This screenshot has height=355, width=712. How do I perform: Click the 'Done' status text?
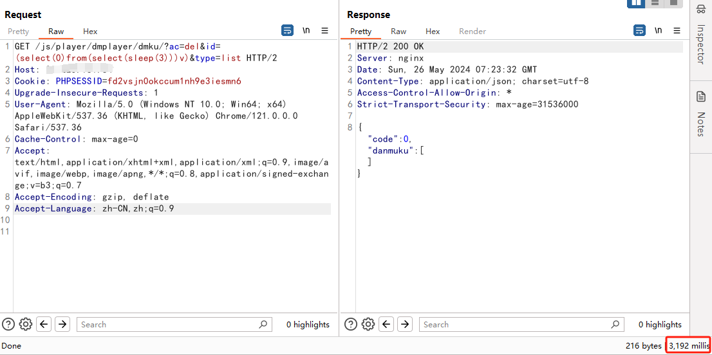pos(12,346)
